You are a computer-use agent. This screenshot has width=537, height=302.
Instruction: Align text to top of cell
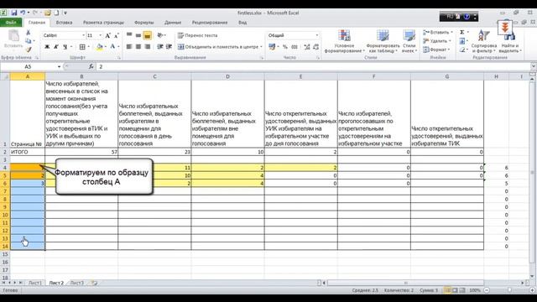[129, 35]
